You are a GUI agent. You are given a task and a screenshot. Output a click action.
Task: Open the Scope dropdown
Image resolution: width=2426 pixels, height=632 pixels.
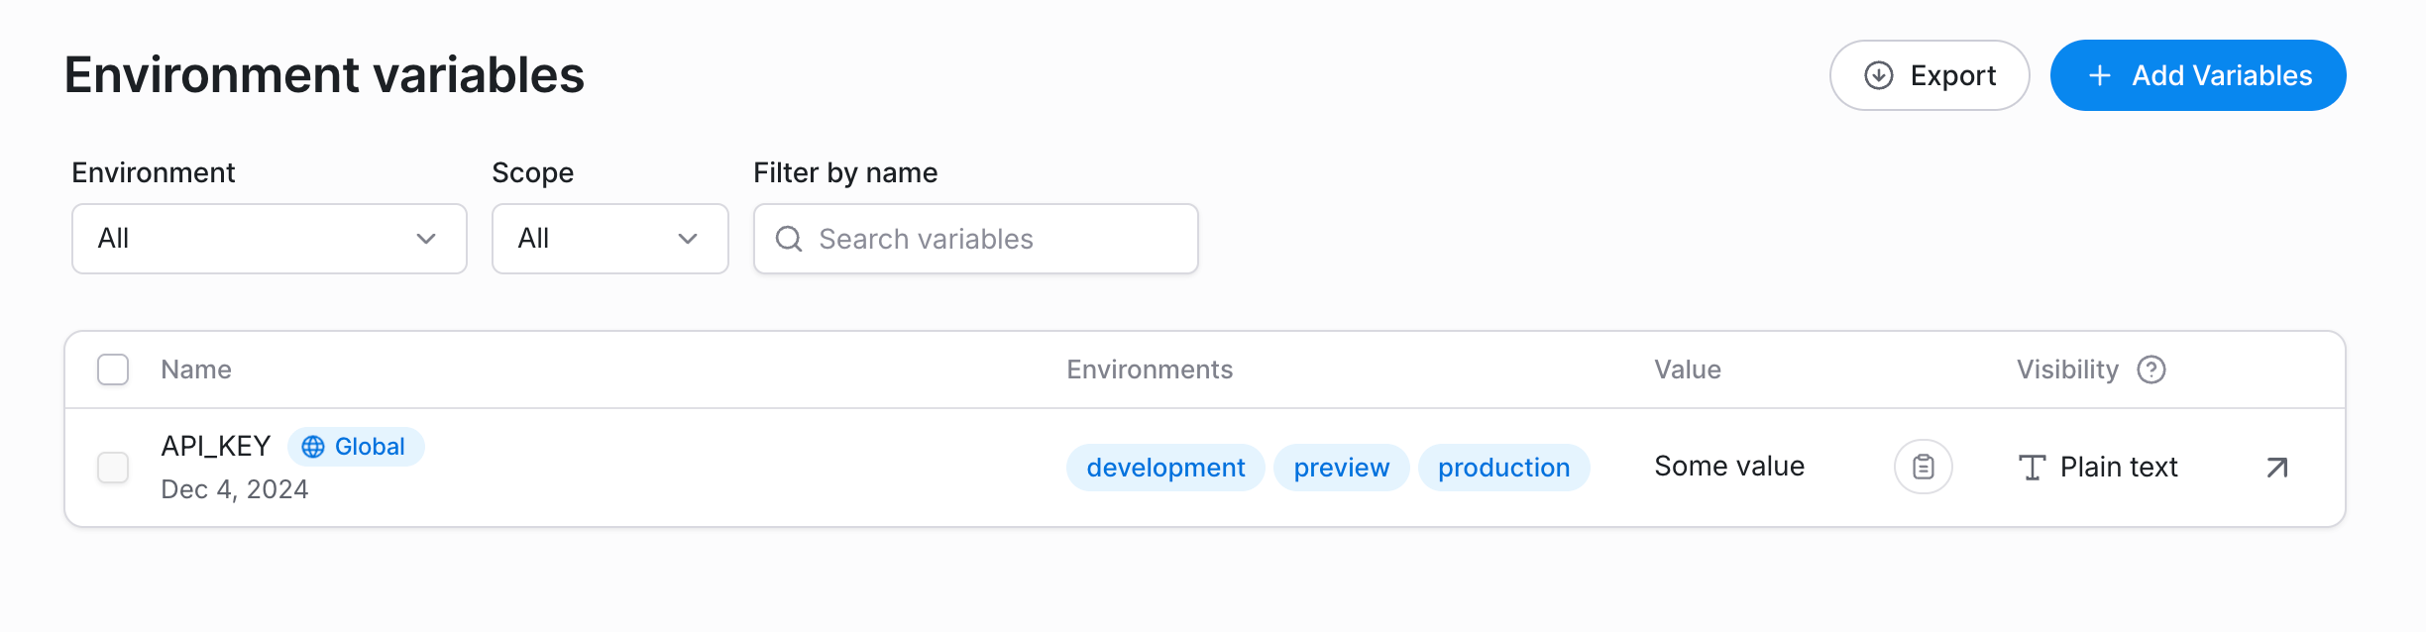coord(609,239)
